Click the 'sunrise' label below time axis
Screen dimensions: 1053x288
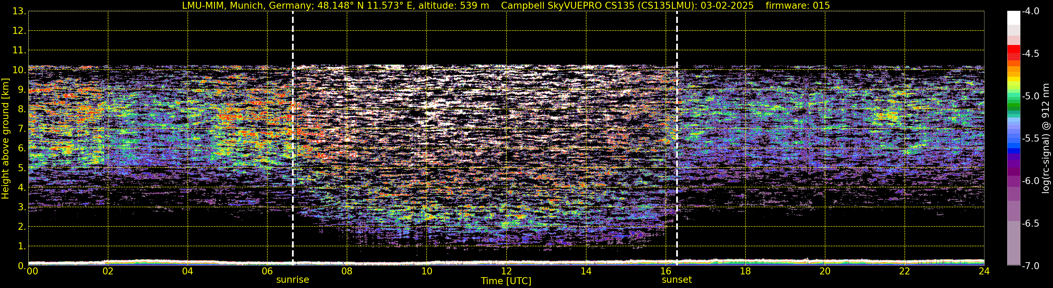pyautogui.click(x=293, y=279)
